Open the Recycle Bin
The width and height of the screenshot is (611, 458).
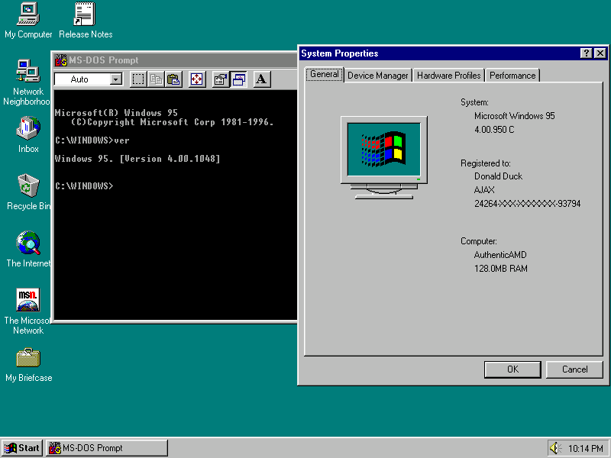[27, 187]
